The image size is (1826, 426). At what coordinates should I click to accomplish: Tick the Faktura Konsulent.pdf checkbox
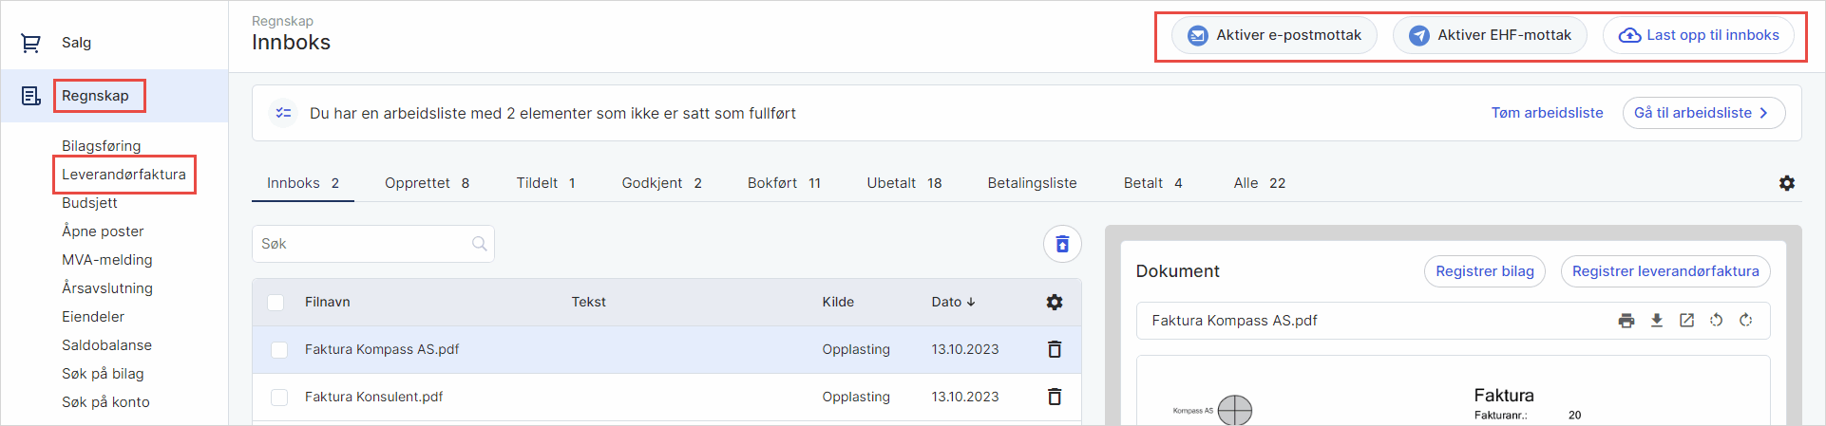tap(279, 398)
